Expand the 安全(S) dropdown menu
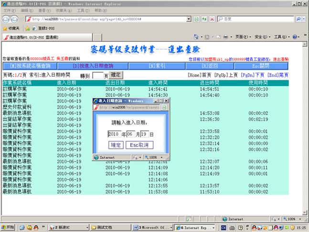The width and height of the screenshot is (309, 232). click(261, 37)
